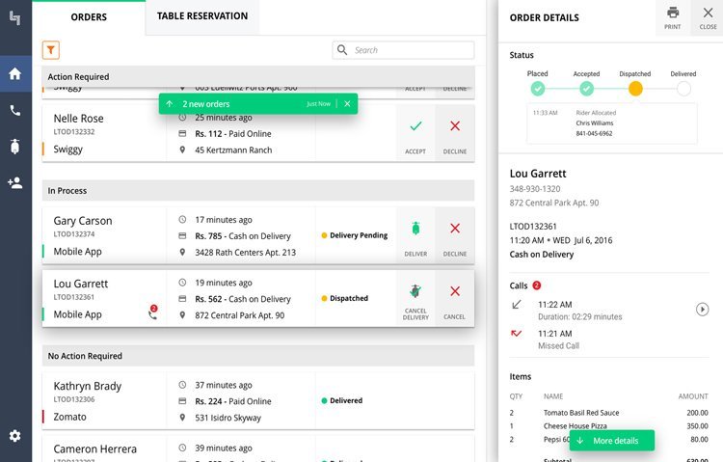
Task: Click the More details button
Action: [612, 441]
